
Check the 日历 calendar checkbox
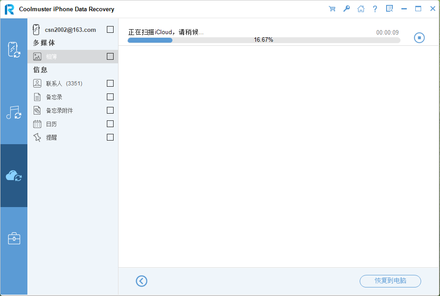click(110, 124)
